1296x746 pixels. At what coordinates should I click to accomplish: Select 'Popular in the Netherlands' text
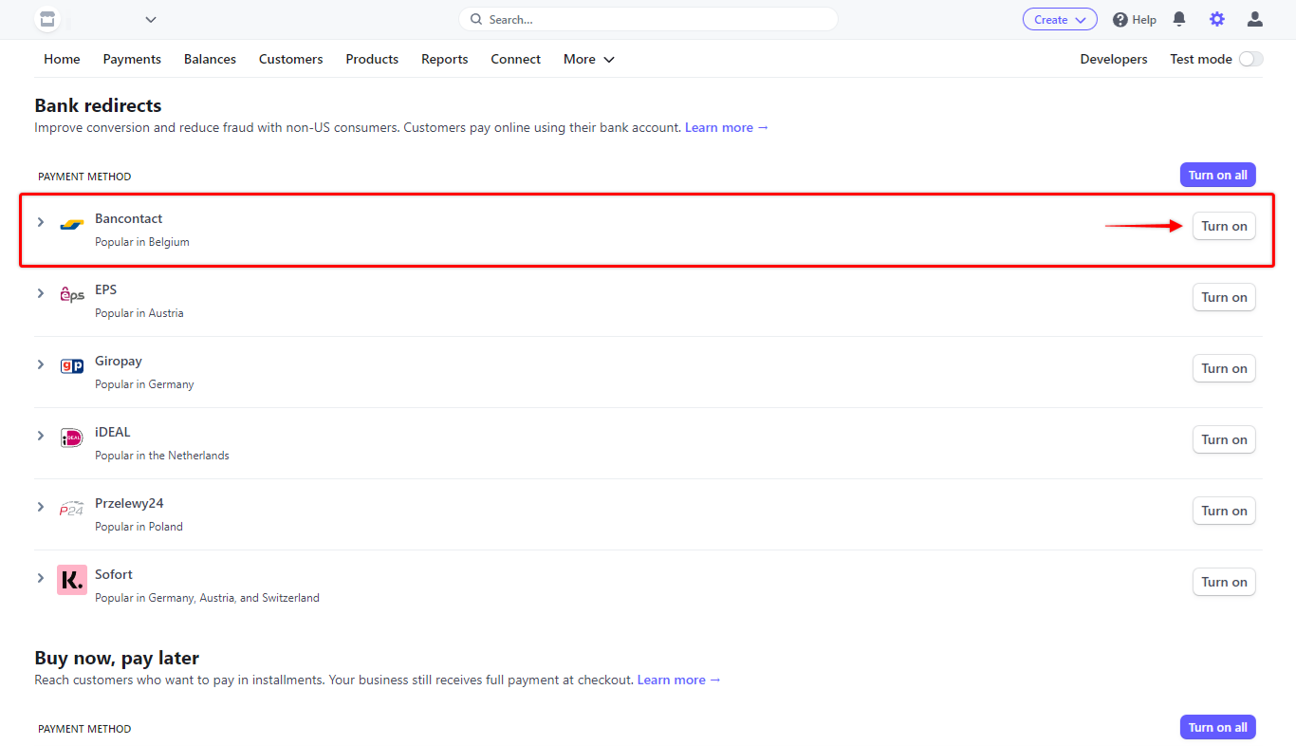point(162,456)
